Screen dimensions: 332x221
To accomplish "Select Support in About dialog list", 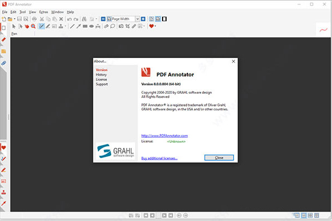I will 102,84.
